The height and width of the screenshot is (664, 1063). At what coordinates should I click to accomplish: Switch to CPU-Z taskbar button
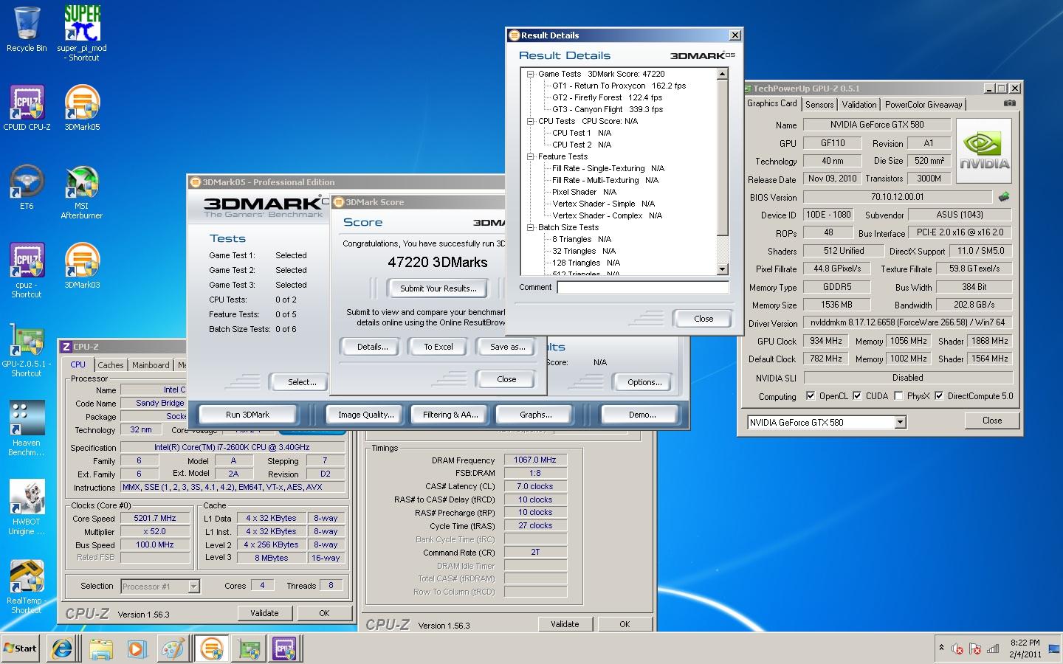285,649
